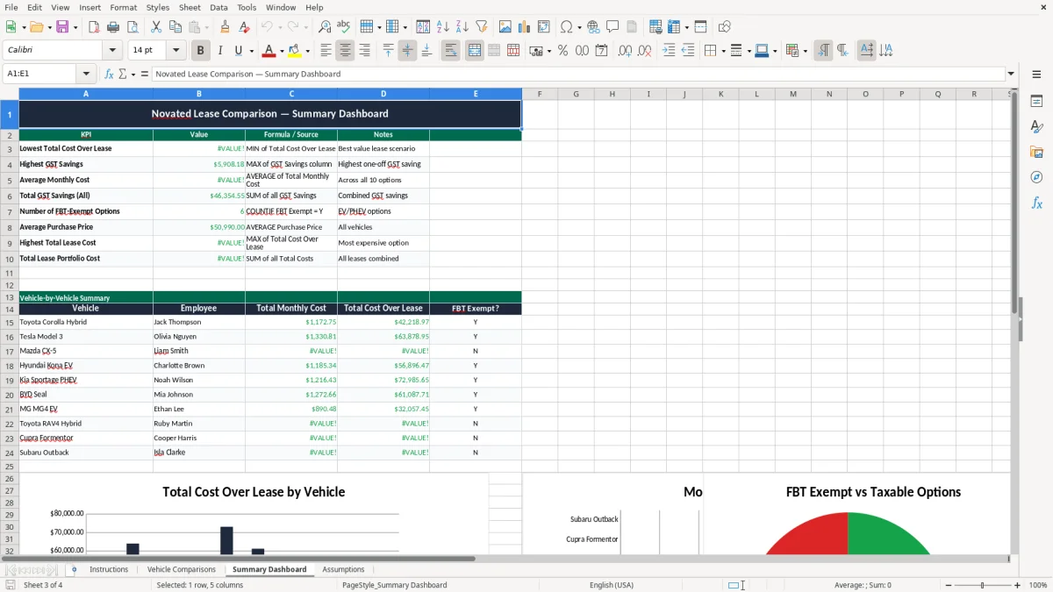
Task: Toggle Italic formatting
Action: (x=220, y=51)
